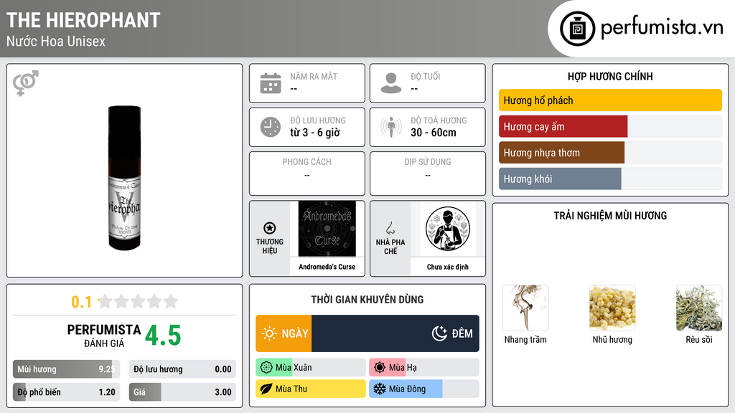
Task: Click the star badge icon above Thương hiệu
Action: coord(270,228)
